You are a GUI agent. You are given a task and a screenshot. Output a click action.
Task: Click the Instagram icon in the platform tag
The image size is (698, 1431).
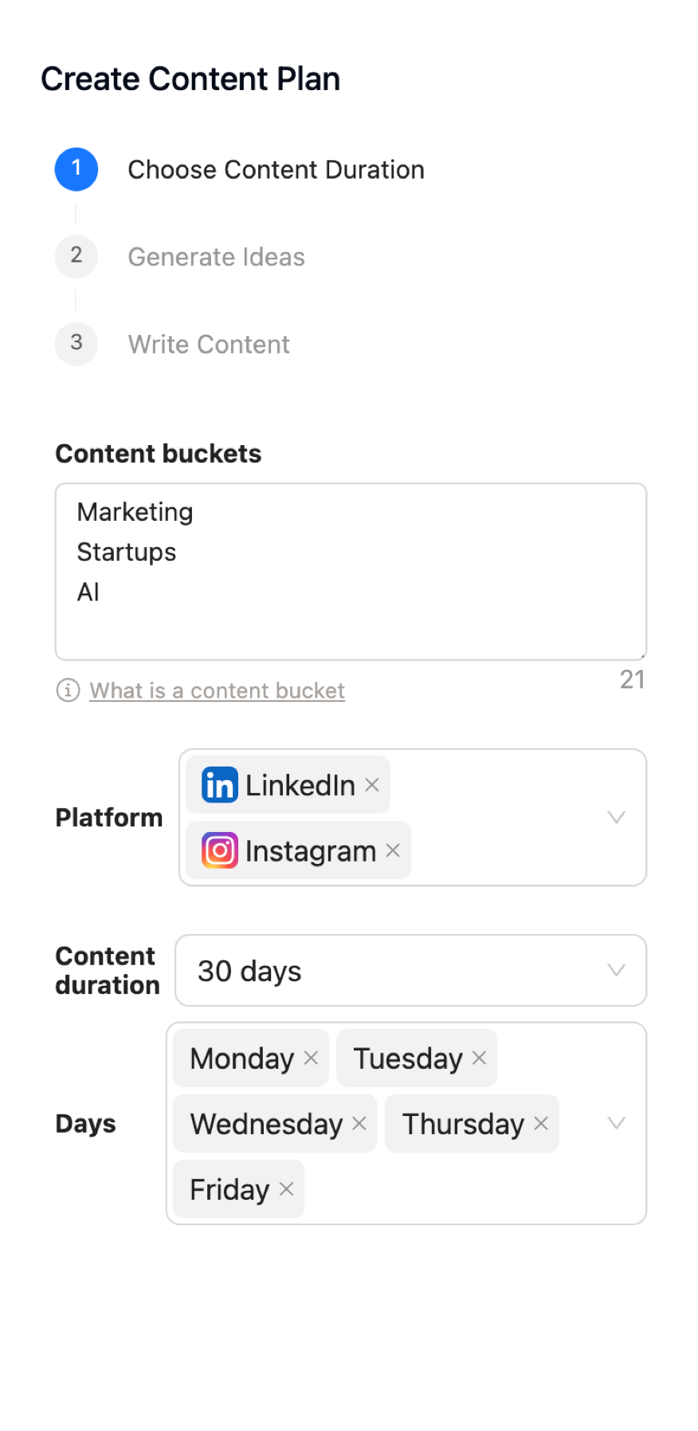tap(218, 850)
